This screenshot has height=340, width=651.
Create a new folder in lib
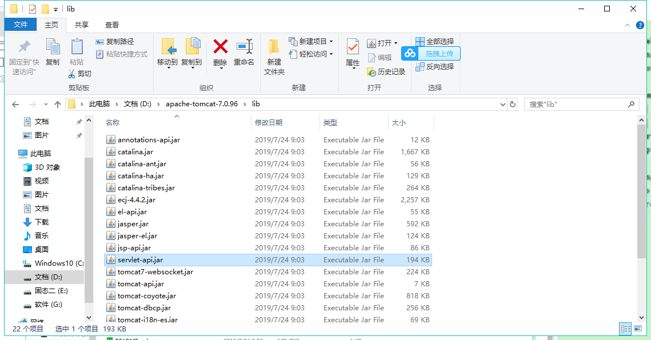point(273,54)
